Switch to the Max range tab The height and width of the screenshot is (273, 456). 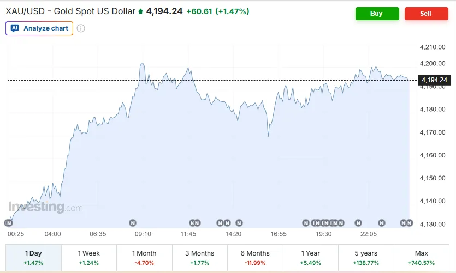coord(422,258)
